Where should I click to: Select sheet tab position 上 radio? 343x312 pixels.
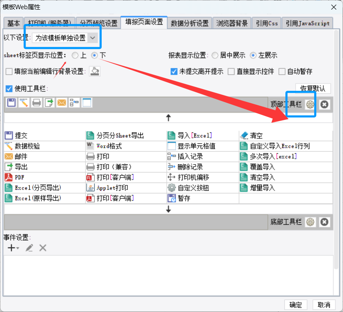(75, 56)
